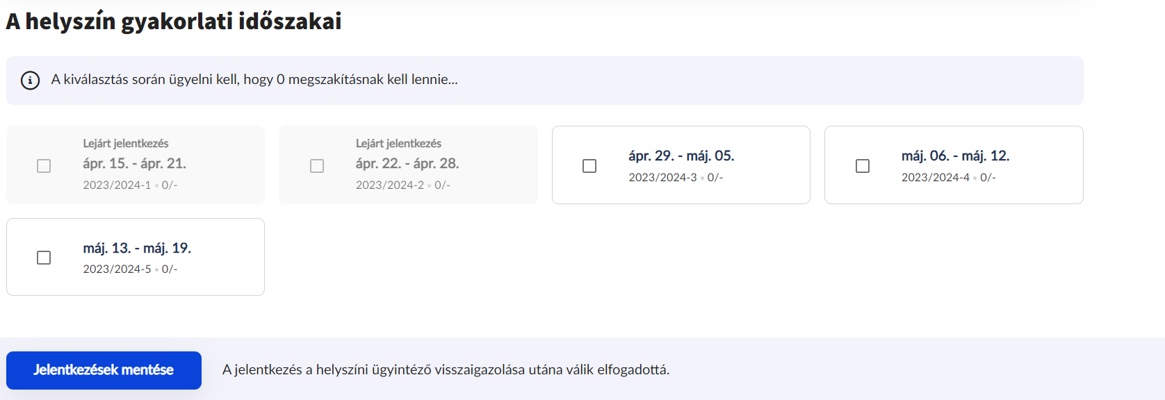Click Lejárt jelentkezés above ápr. 22. - ápr. 28.
The width and height of the screenshot is (1165, 400).
[x=398, y=144]
